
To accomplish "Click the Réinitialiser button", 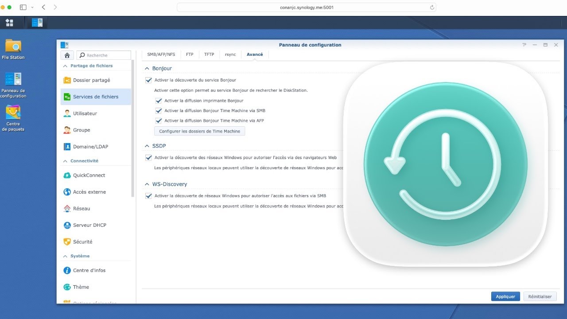I will 540,296.
